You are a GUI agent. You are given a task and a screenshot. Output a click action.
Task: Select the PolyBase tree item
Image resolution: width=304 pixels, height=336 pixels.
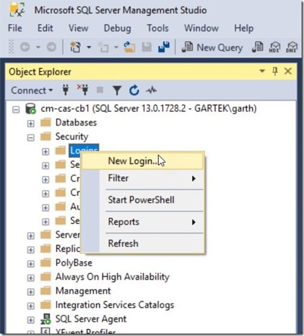tap(74, 263)
